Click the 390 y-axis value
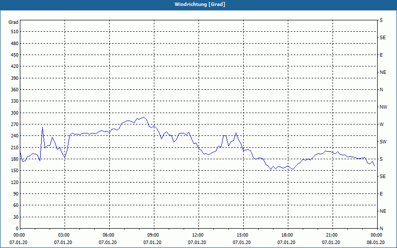Image resolution: width=397 pixels, height=248 pixels. pos(15,78)
